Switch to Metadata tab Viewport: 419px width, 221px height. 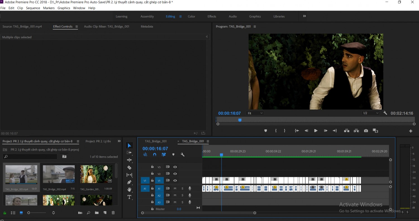pos(147,26)
